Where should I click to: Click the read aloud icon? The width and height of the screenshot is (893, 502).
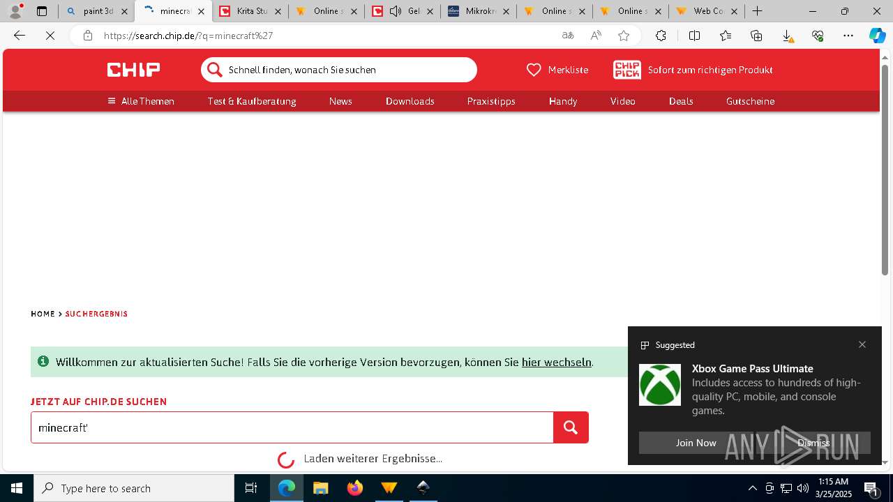coord(596,36)
